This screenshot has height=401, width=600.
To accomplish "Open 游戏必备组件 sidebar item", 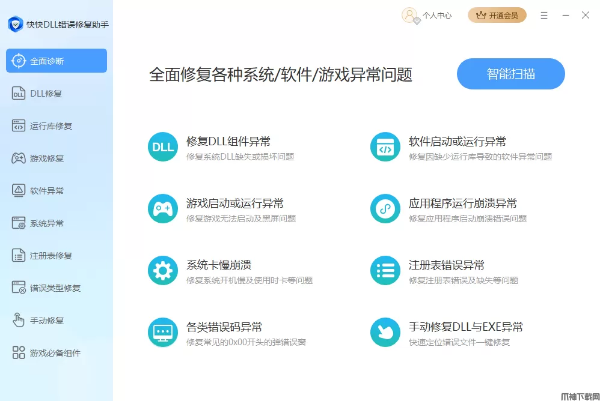I will coord(55,353).
